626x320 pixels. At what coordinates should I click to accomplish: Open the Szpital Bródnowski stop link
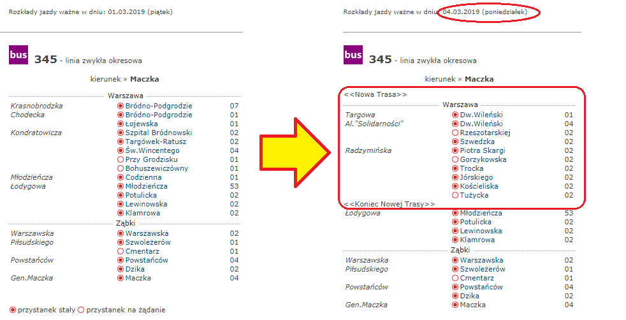158,133
